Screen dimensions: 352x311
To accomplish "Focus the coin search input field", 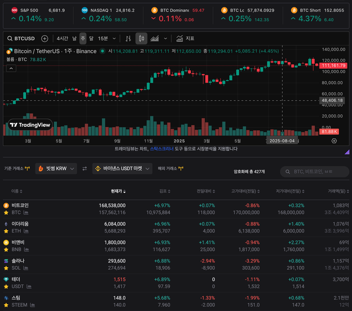I will tap(315, 172).
